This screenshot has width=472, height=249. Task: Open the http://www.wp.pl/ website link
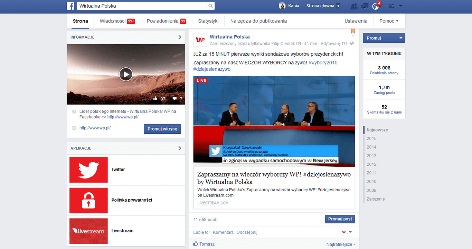click(x=95, y=128)
